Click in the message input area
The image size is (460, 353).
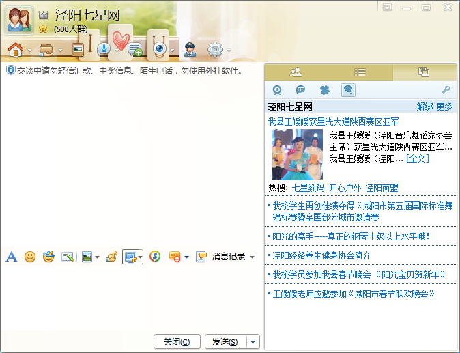pyautogui.click(x=132, y=296)
